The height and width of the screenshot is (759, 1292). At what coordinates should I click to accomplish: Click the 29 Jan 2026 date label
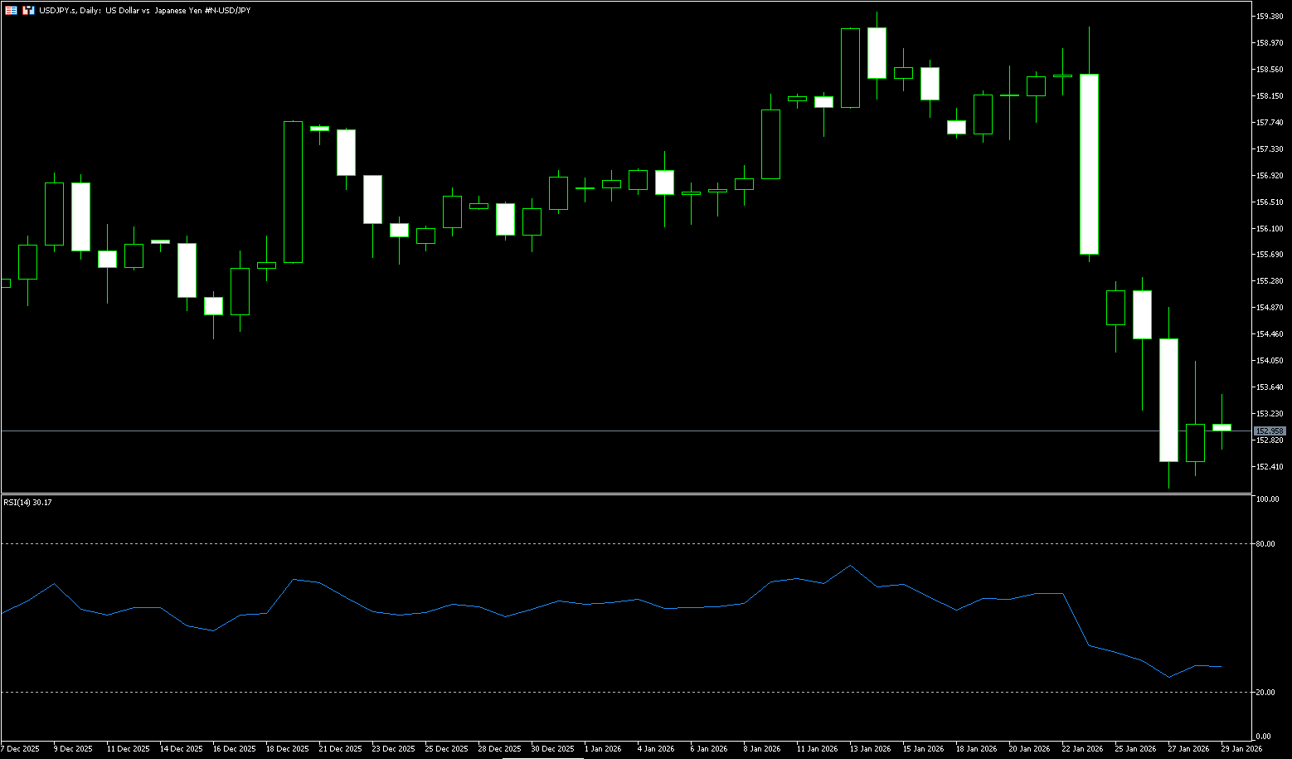point(1241,748)
